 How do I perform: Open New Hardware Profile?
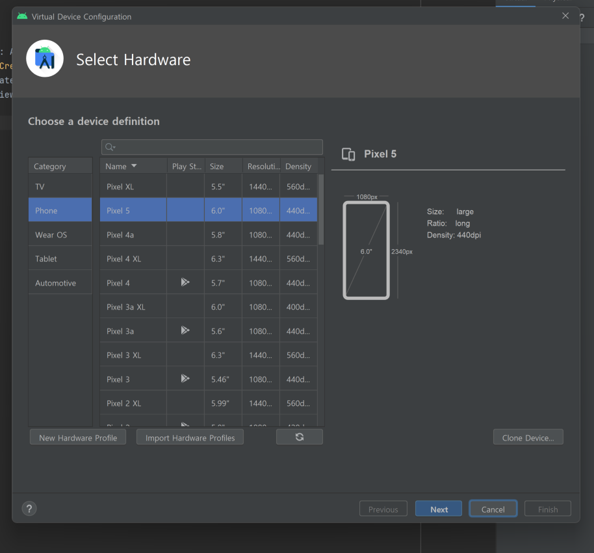(78, 437)
